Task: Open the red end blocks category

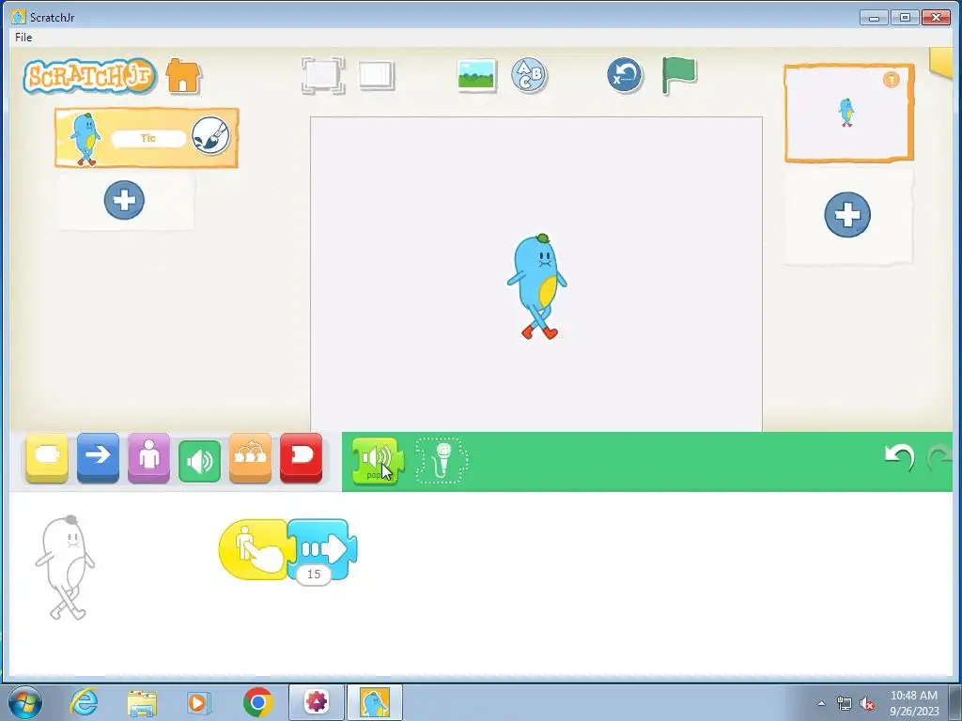Action: (x=302, y=458)
